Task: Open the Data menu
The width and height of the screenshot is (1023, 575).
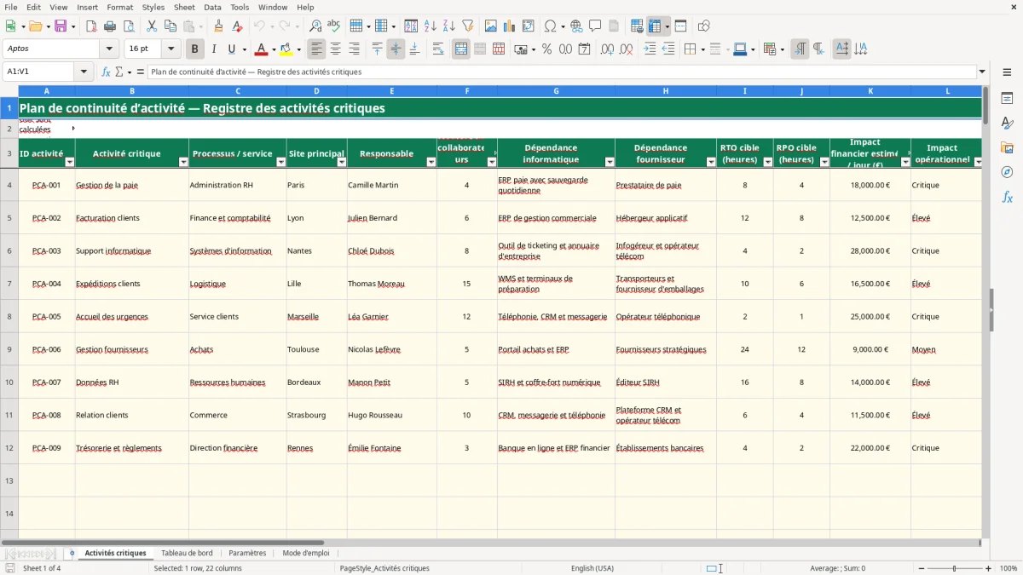Action: pyautogui.click(x=212, y=7)
